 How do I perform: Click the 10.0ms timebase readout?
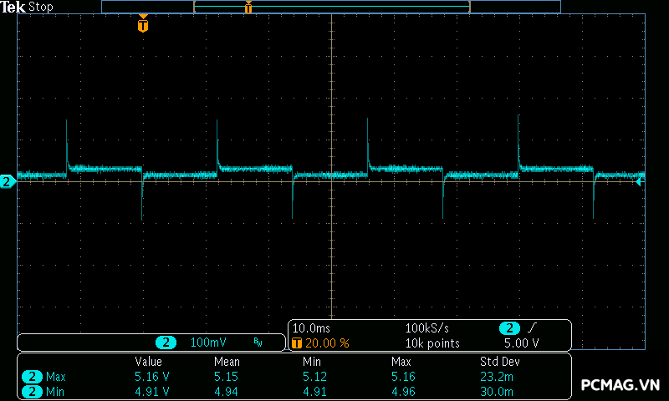click(x=311, y=328)
